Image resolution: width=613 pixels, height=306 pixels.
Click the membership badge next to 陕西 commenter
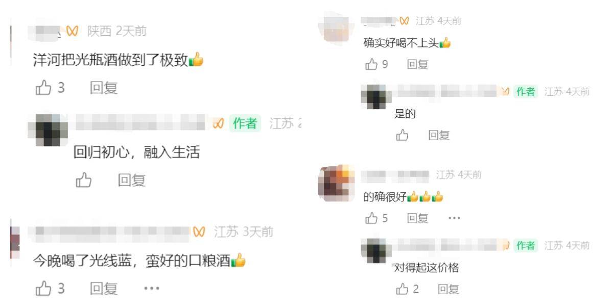[x=73, y=32]
